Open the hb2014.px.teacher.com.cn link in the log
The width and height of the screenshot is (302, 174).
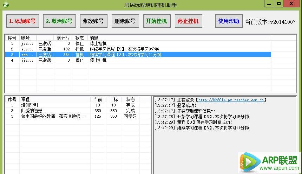tap(231, 100)
